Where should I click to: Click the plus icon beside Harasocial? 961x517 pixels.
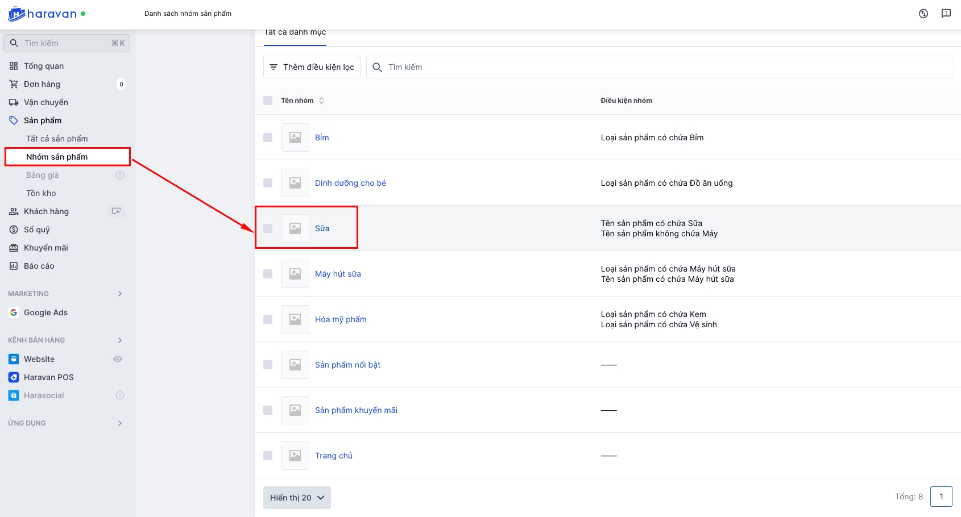(x=120, y=395)
